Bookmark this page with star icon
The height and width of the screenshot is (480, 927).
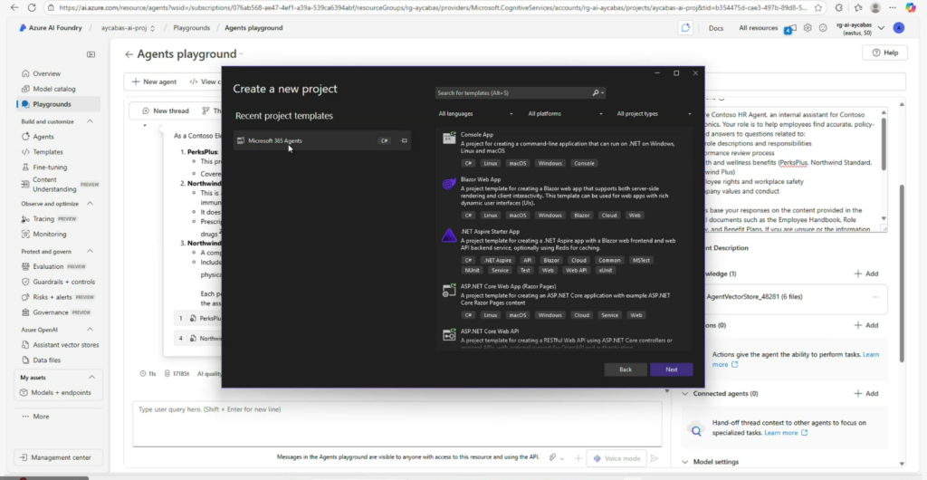click(817, 7)
